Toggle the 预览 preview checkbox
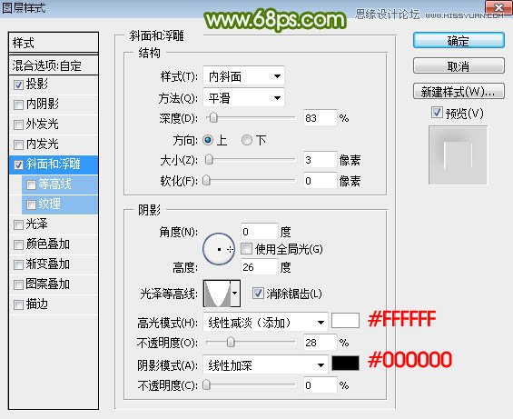This screenshot has height=419, width=513. click(437, 113)
